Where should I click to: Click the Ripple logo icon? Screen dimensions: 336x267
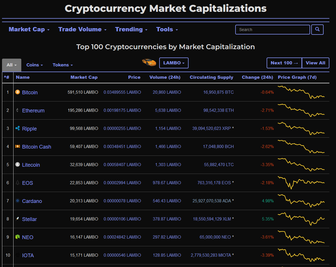click(18, 128)
